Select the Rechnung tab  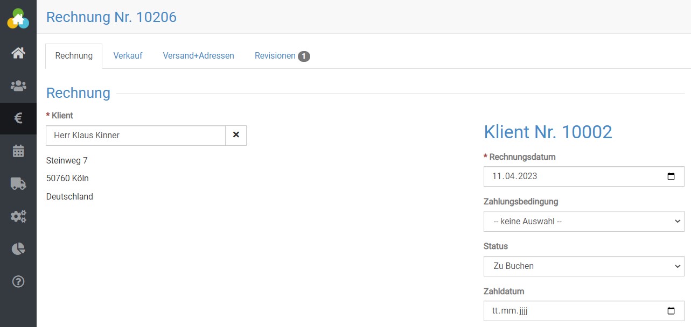tap(74, 56)
